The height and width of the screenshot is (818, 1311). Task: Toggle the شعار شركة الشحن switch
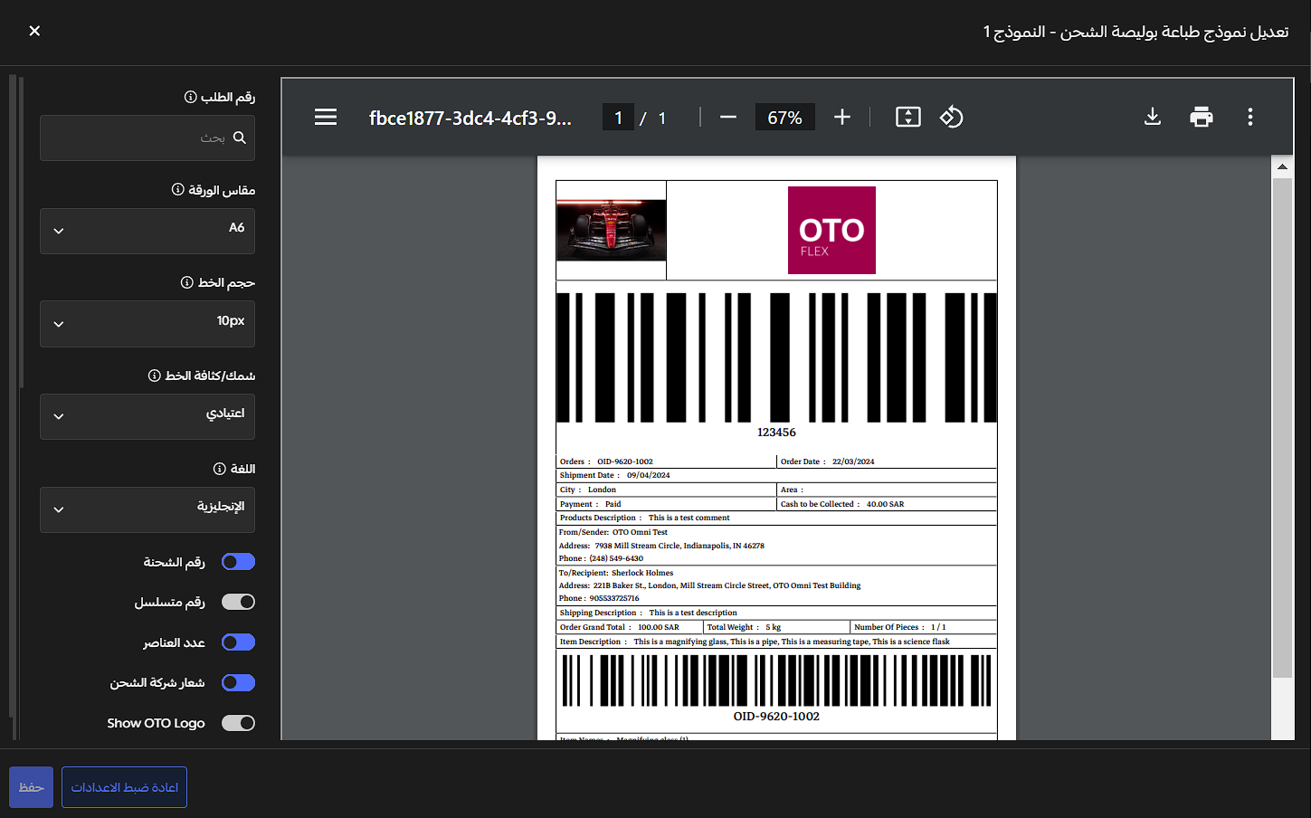239,682
